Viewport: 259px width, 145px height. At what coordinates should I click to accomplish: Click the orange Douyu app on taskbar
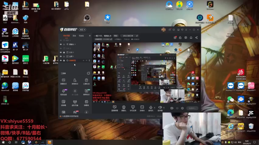[x=50, y=142]
